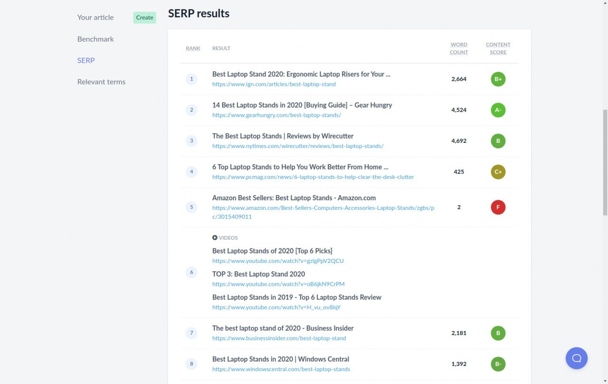Open the Relevant terms section
608x384 pixels.
[101, 82]
